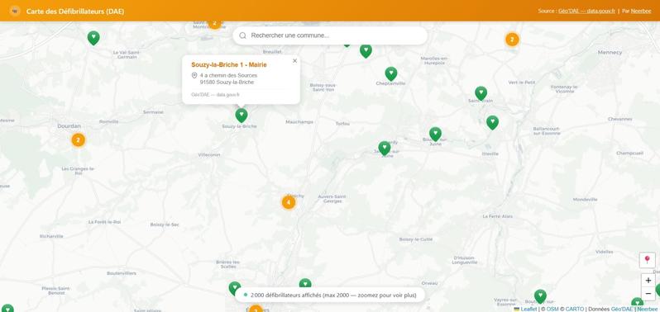Open the OSM attribution link

click(552, 309)
